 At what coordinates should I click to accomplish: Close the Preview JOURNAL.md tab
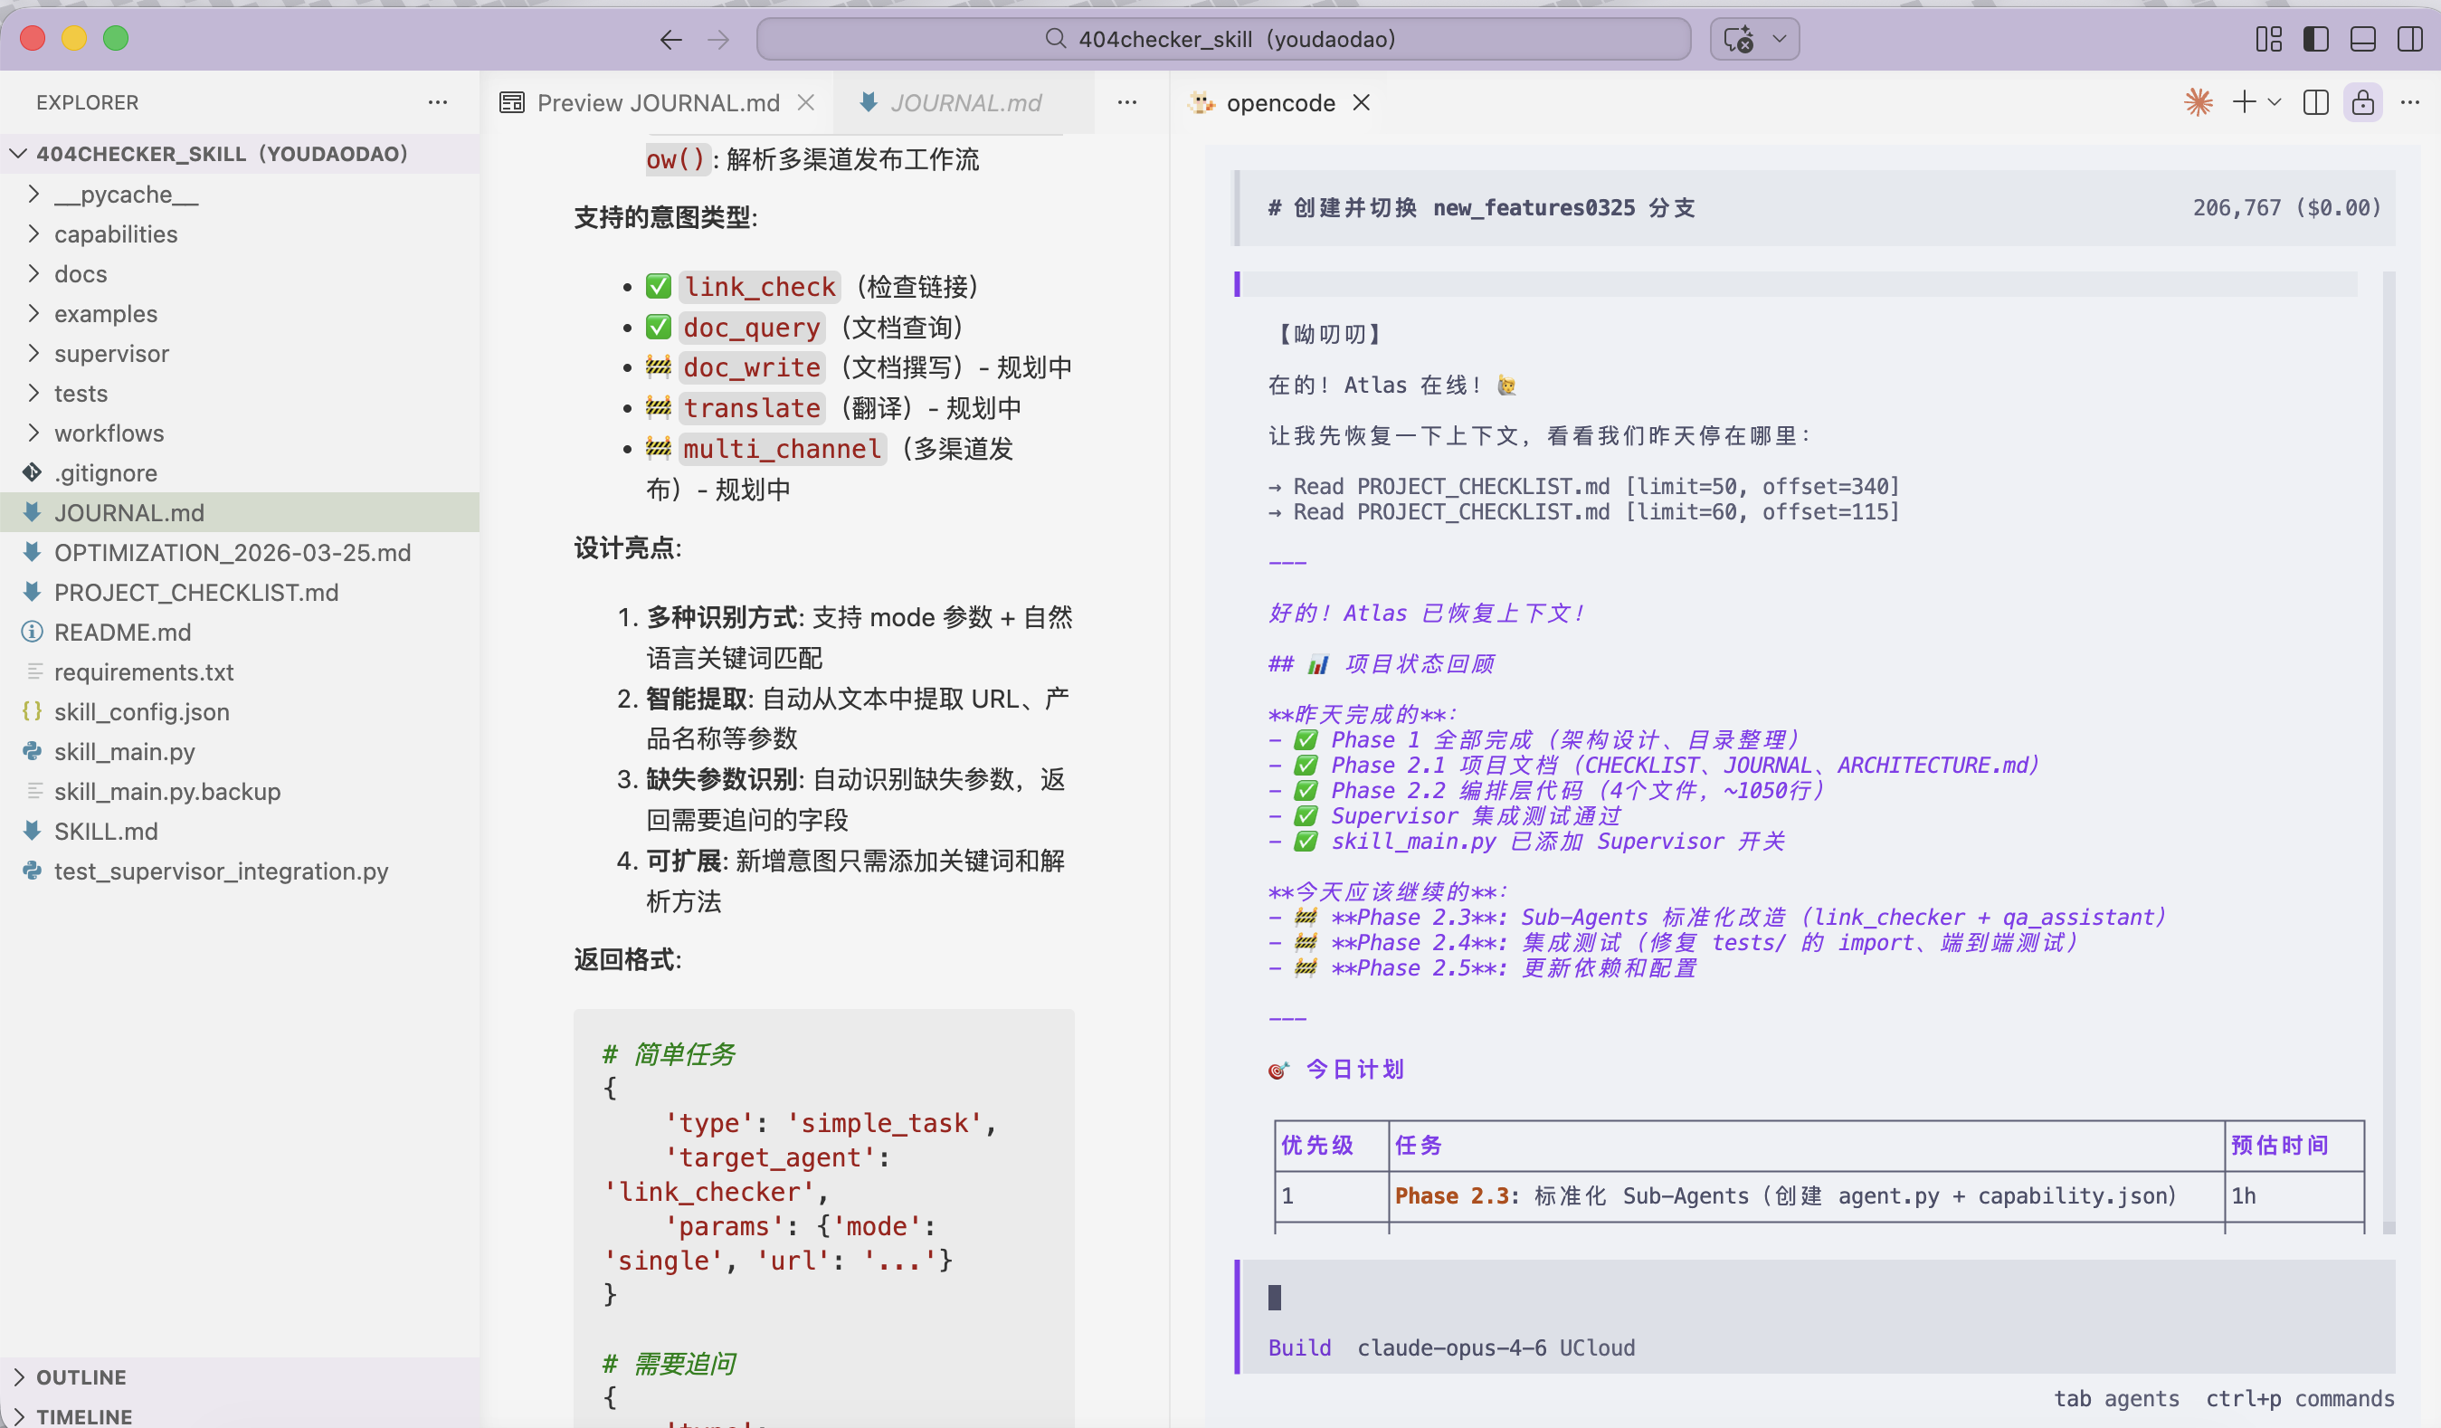coord(806,102)
